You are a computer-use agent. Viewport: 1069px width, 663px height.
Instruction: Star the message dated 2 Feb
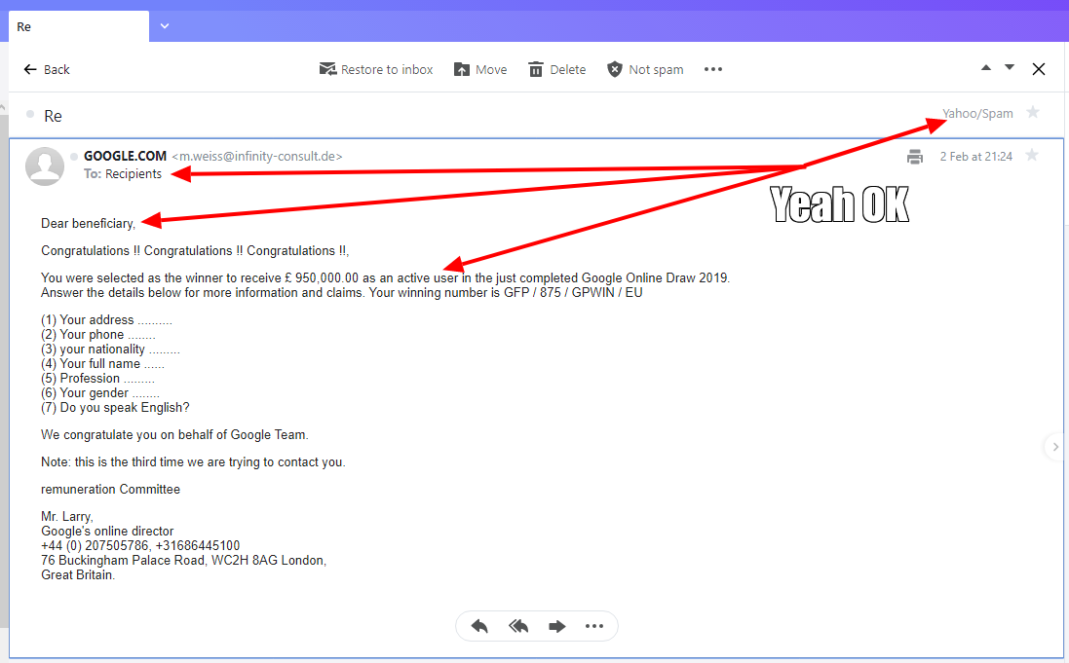point(1032,156)
